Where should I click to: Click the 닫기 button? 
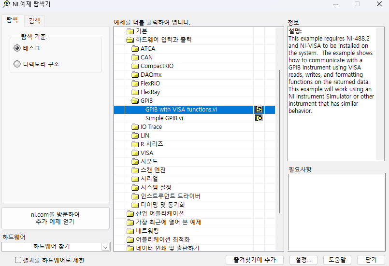(371, 260)
